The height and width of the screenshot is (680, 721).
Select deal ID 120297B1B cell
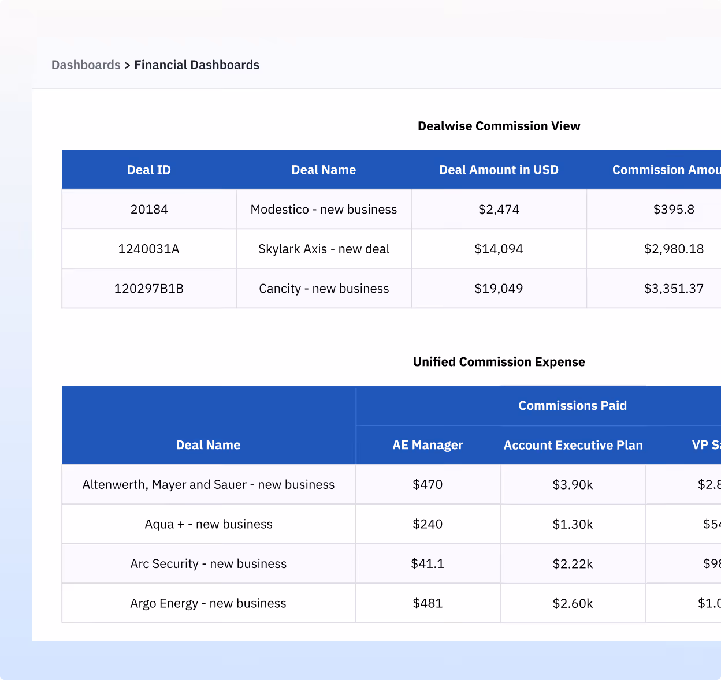click(149, 288)
